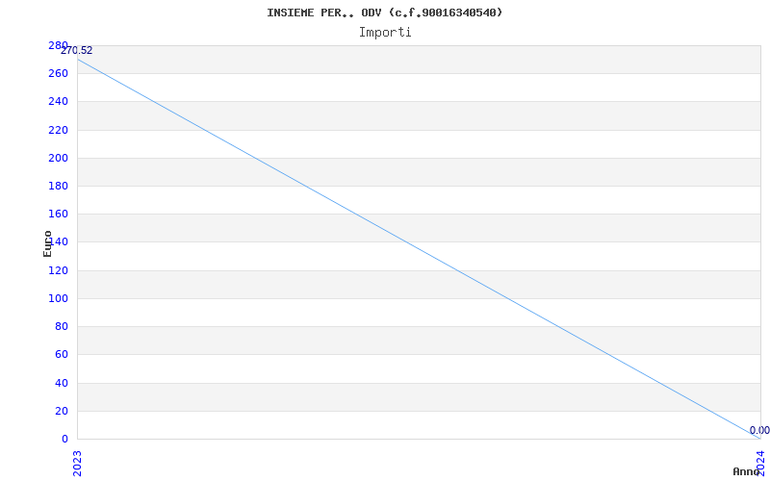This screenshot has height=481, width=770.
Task: Click the Euro y-axis title
Action: pyautogui.click(x=48, y=243)
